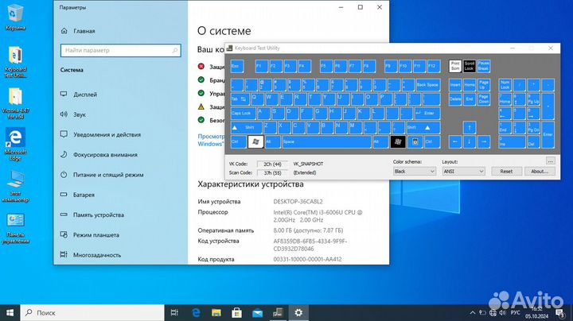Click the Print Scrn key tile
The height and width of the screenshot is (321, 573).
pyautogui.click(x=455, y=66)
